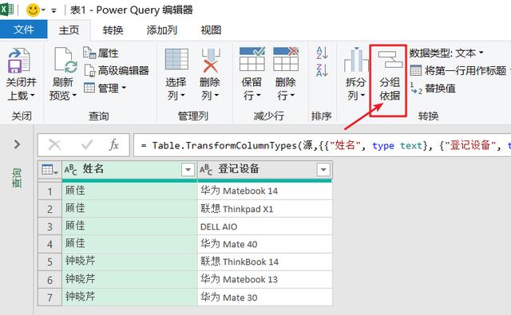Click the fx formula icon
This screenshot has height=315, width=511.
coord(113,145)
